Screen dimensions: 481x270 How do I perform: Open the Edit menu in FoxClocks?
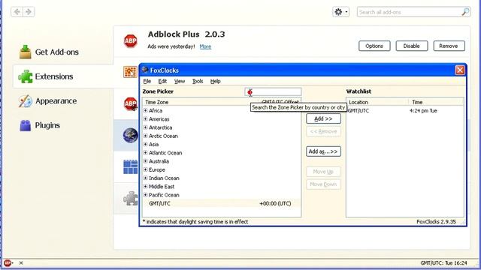tap(162, 81)
